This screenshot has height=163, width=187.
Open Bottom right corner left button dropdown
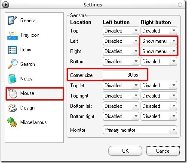coord(121,116)
